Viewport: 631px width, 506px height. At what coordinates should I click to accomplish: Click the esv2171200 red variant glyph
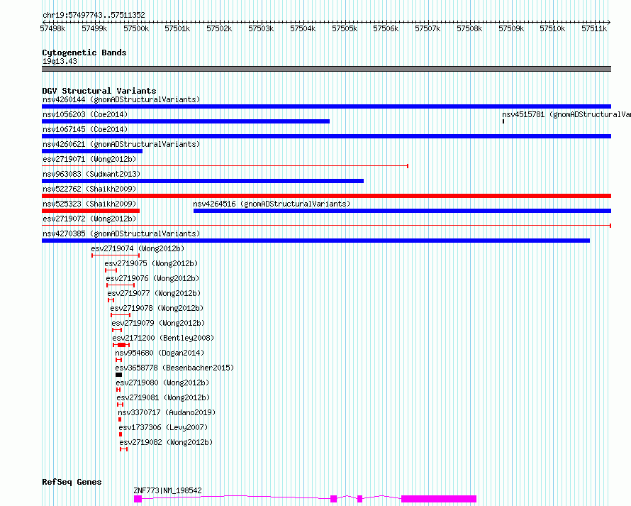click(121, 345)
